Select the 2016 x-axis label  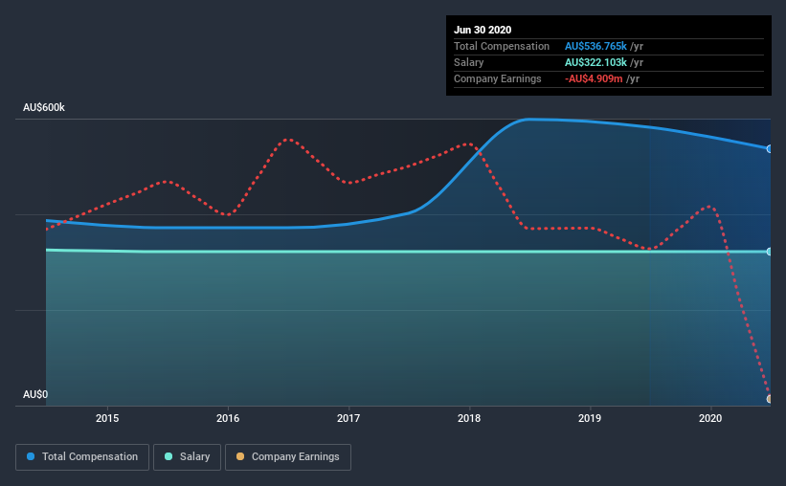click(x=228, y=418)
